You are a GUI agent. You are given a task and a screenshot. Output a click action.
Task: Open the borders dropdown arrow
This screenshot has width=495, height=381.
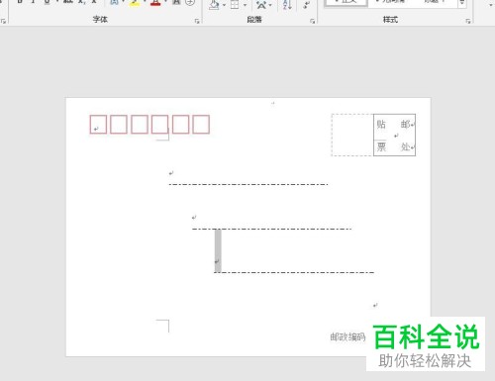click(245, 5)
